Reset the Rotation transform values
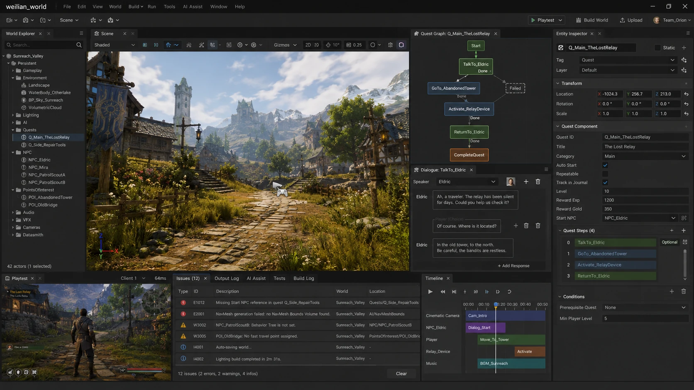This screenshot has height=390, width=694. point(686,104)
